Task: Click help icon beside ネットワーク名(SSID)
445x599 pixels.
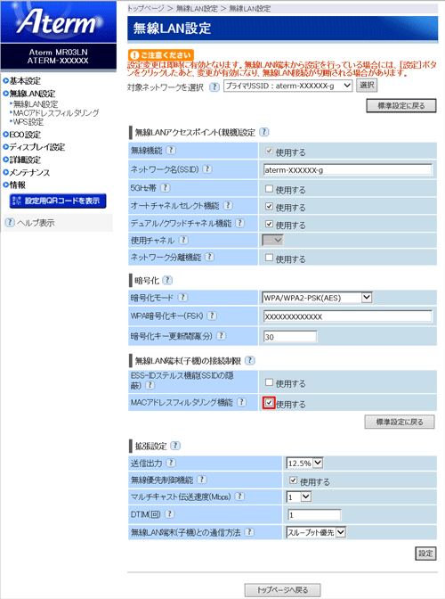Action: click(207, 168)
